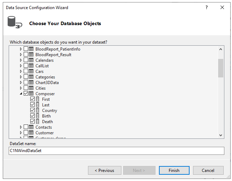This screenshot has width=232, height=181.
Task: Click the table icon next to Composer
Action: [x=31, y=94]
